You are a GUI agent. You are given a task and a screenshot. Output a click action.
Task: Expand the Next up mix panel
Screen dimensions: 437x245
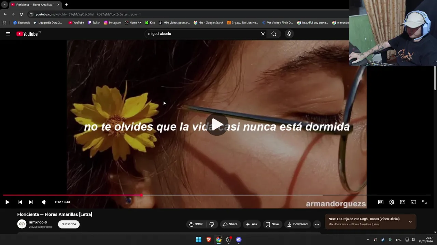tap(410, 222)
